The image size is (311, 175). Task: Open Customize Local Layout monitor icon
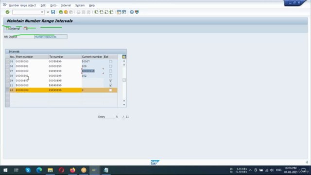tap(137, 12)
